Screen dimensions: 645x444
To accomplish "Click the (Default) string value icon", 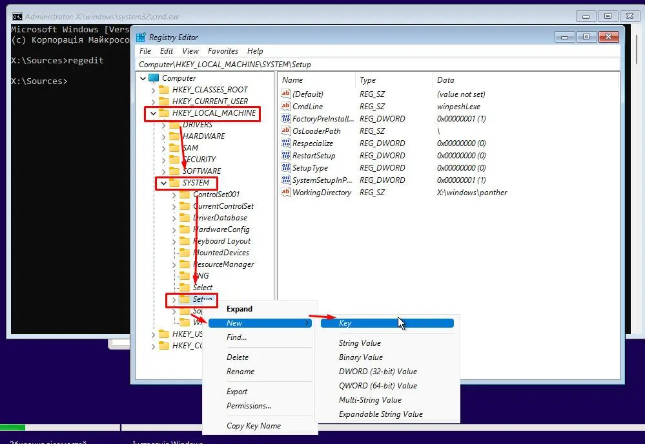I will (x=286, y=94).
